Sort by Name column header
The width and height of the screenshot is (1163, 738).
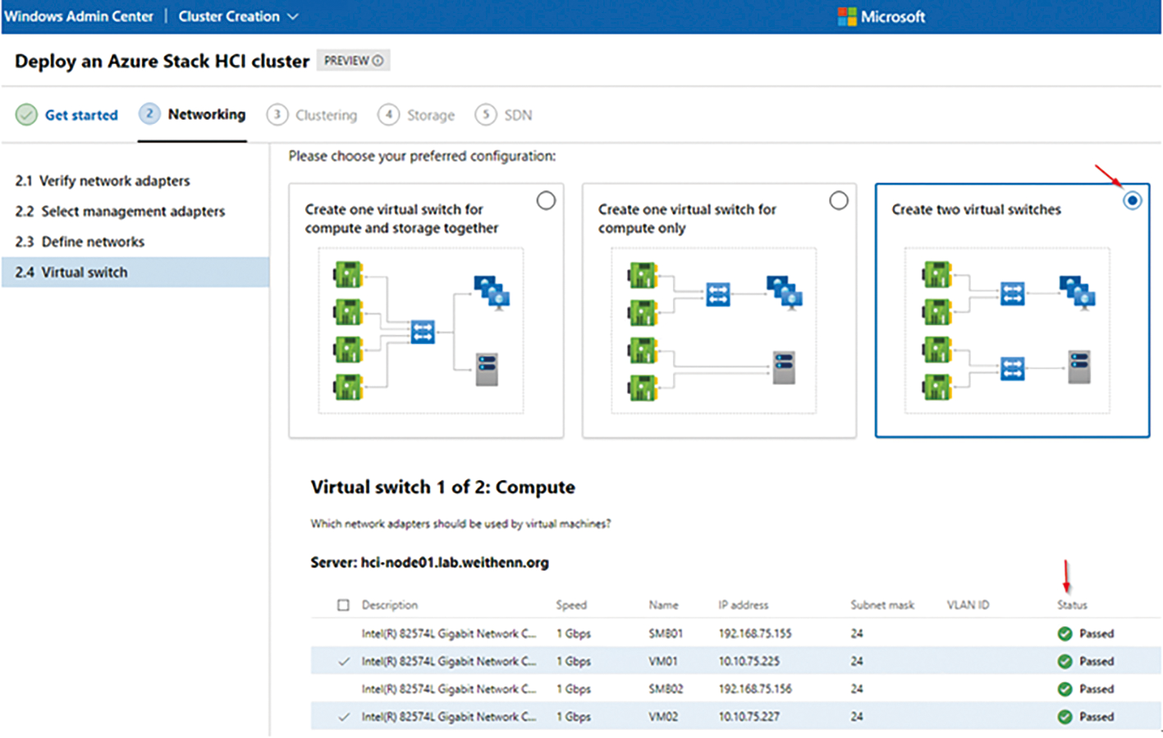coord(663,605)
